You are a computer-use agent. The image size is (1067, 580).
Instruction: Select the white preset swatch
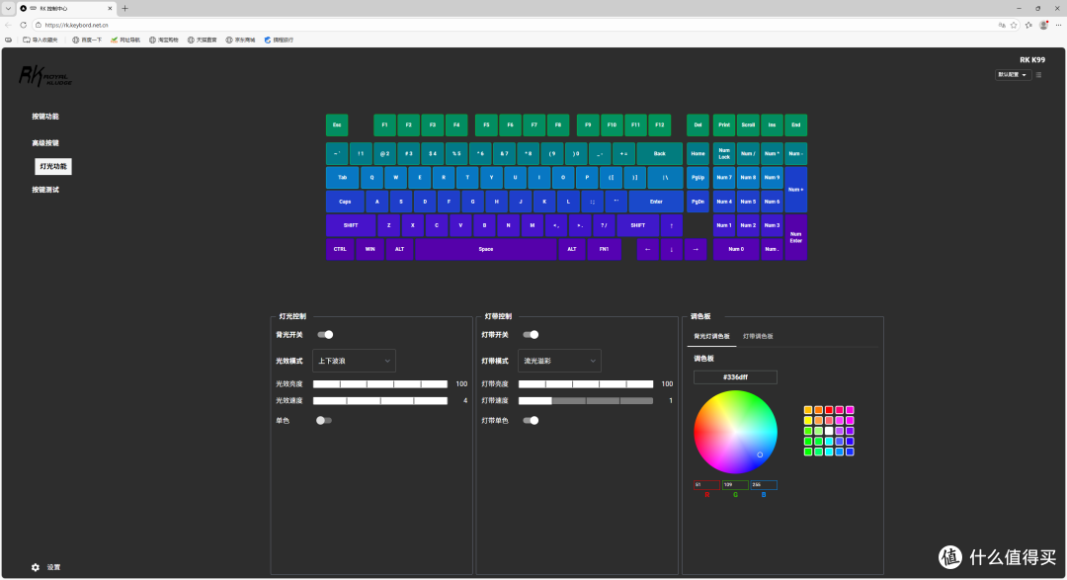click(x=829, y=431)
